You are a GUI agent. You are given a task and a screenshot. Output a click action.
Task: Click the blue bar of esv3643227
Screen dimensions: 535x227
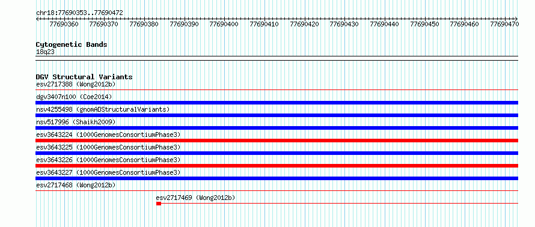click(277, 178)
